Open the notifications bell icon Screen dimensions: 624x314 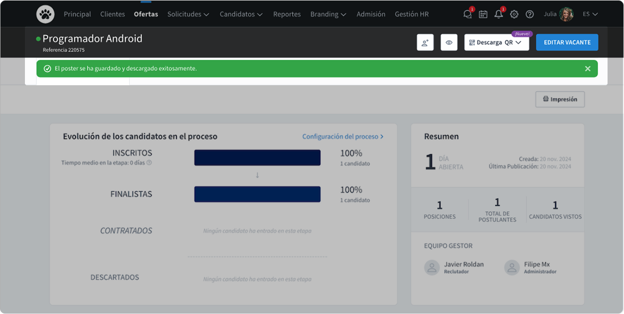point(498,14)
